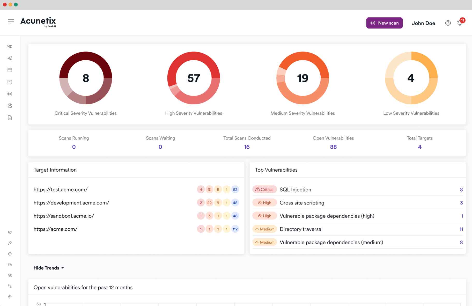The height and width of the screenshot is (306, 472).
Task: Open the terminal-style Scans icon
Action: 10,82
